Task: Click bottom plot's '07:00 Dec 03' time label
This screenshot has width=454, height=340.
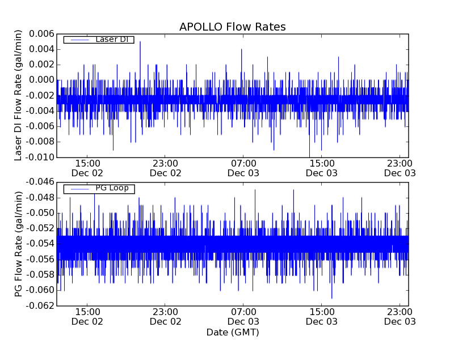Action: point(243,317)
